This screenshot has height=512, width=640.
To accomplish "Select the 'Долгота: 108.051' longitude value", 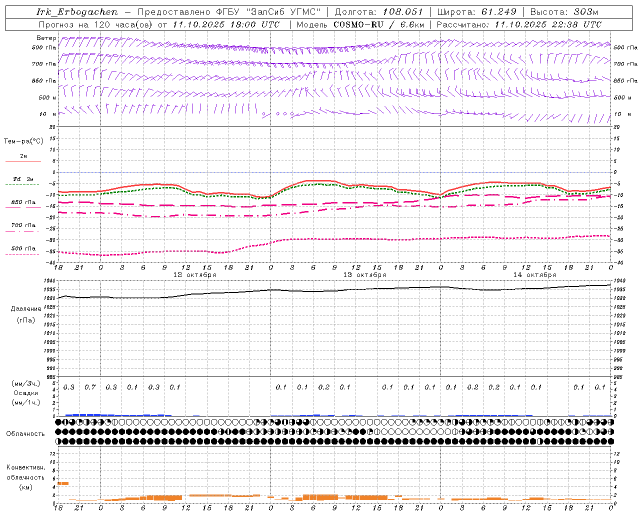I will 378,12.
